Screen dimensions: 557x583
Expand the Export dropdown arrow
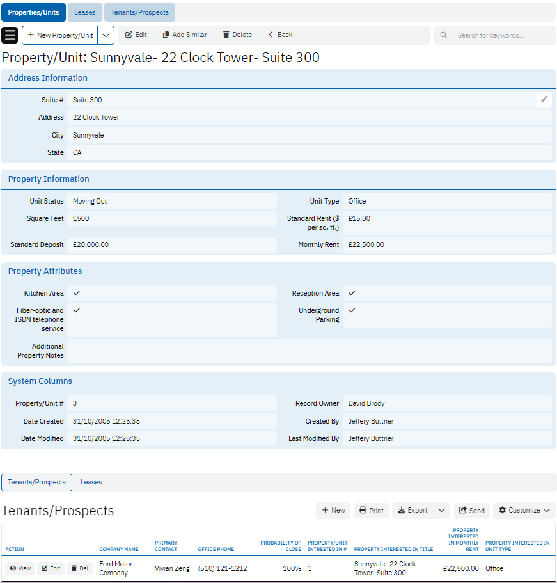[441, 511]
